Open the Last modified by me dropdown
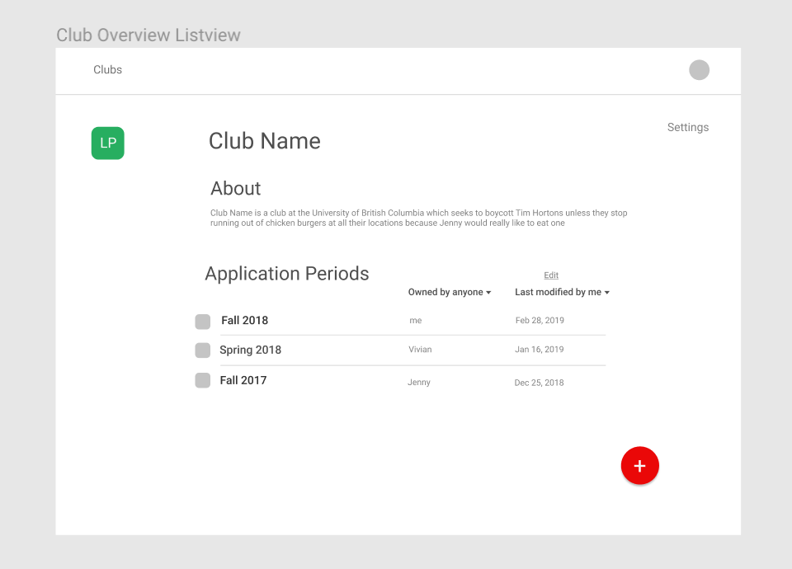792x569 pixels. point(562,292)
